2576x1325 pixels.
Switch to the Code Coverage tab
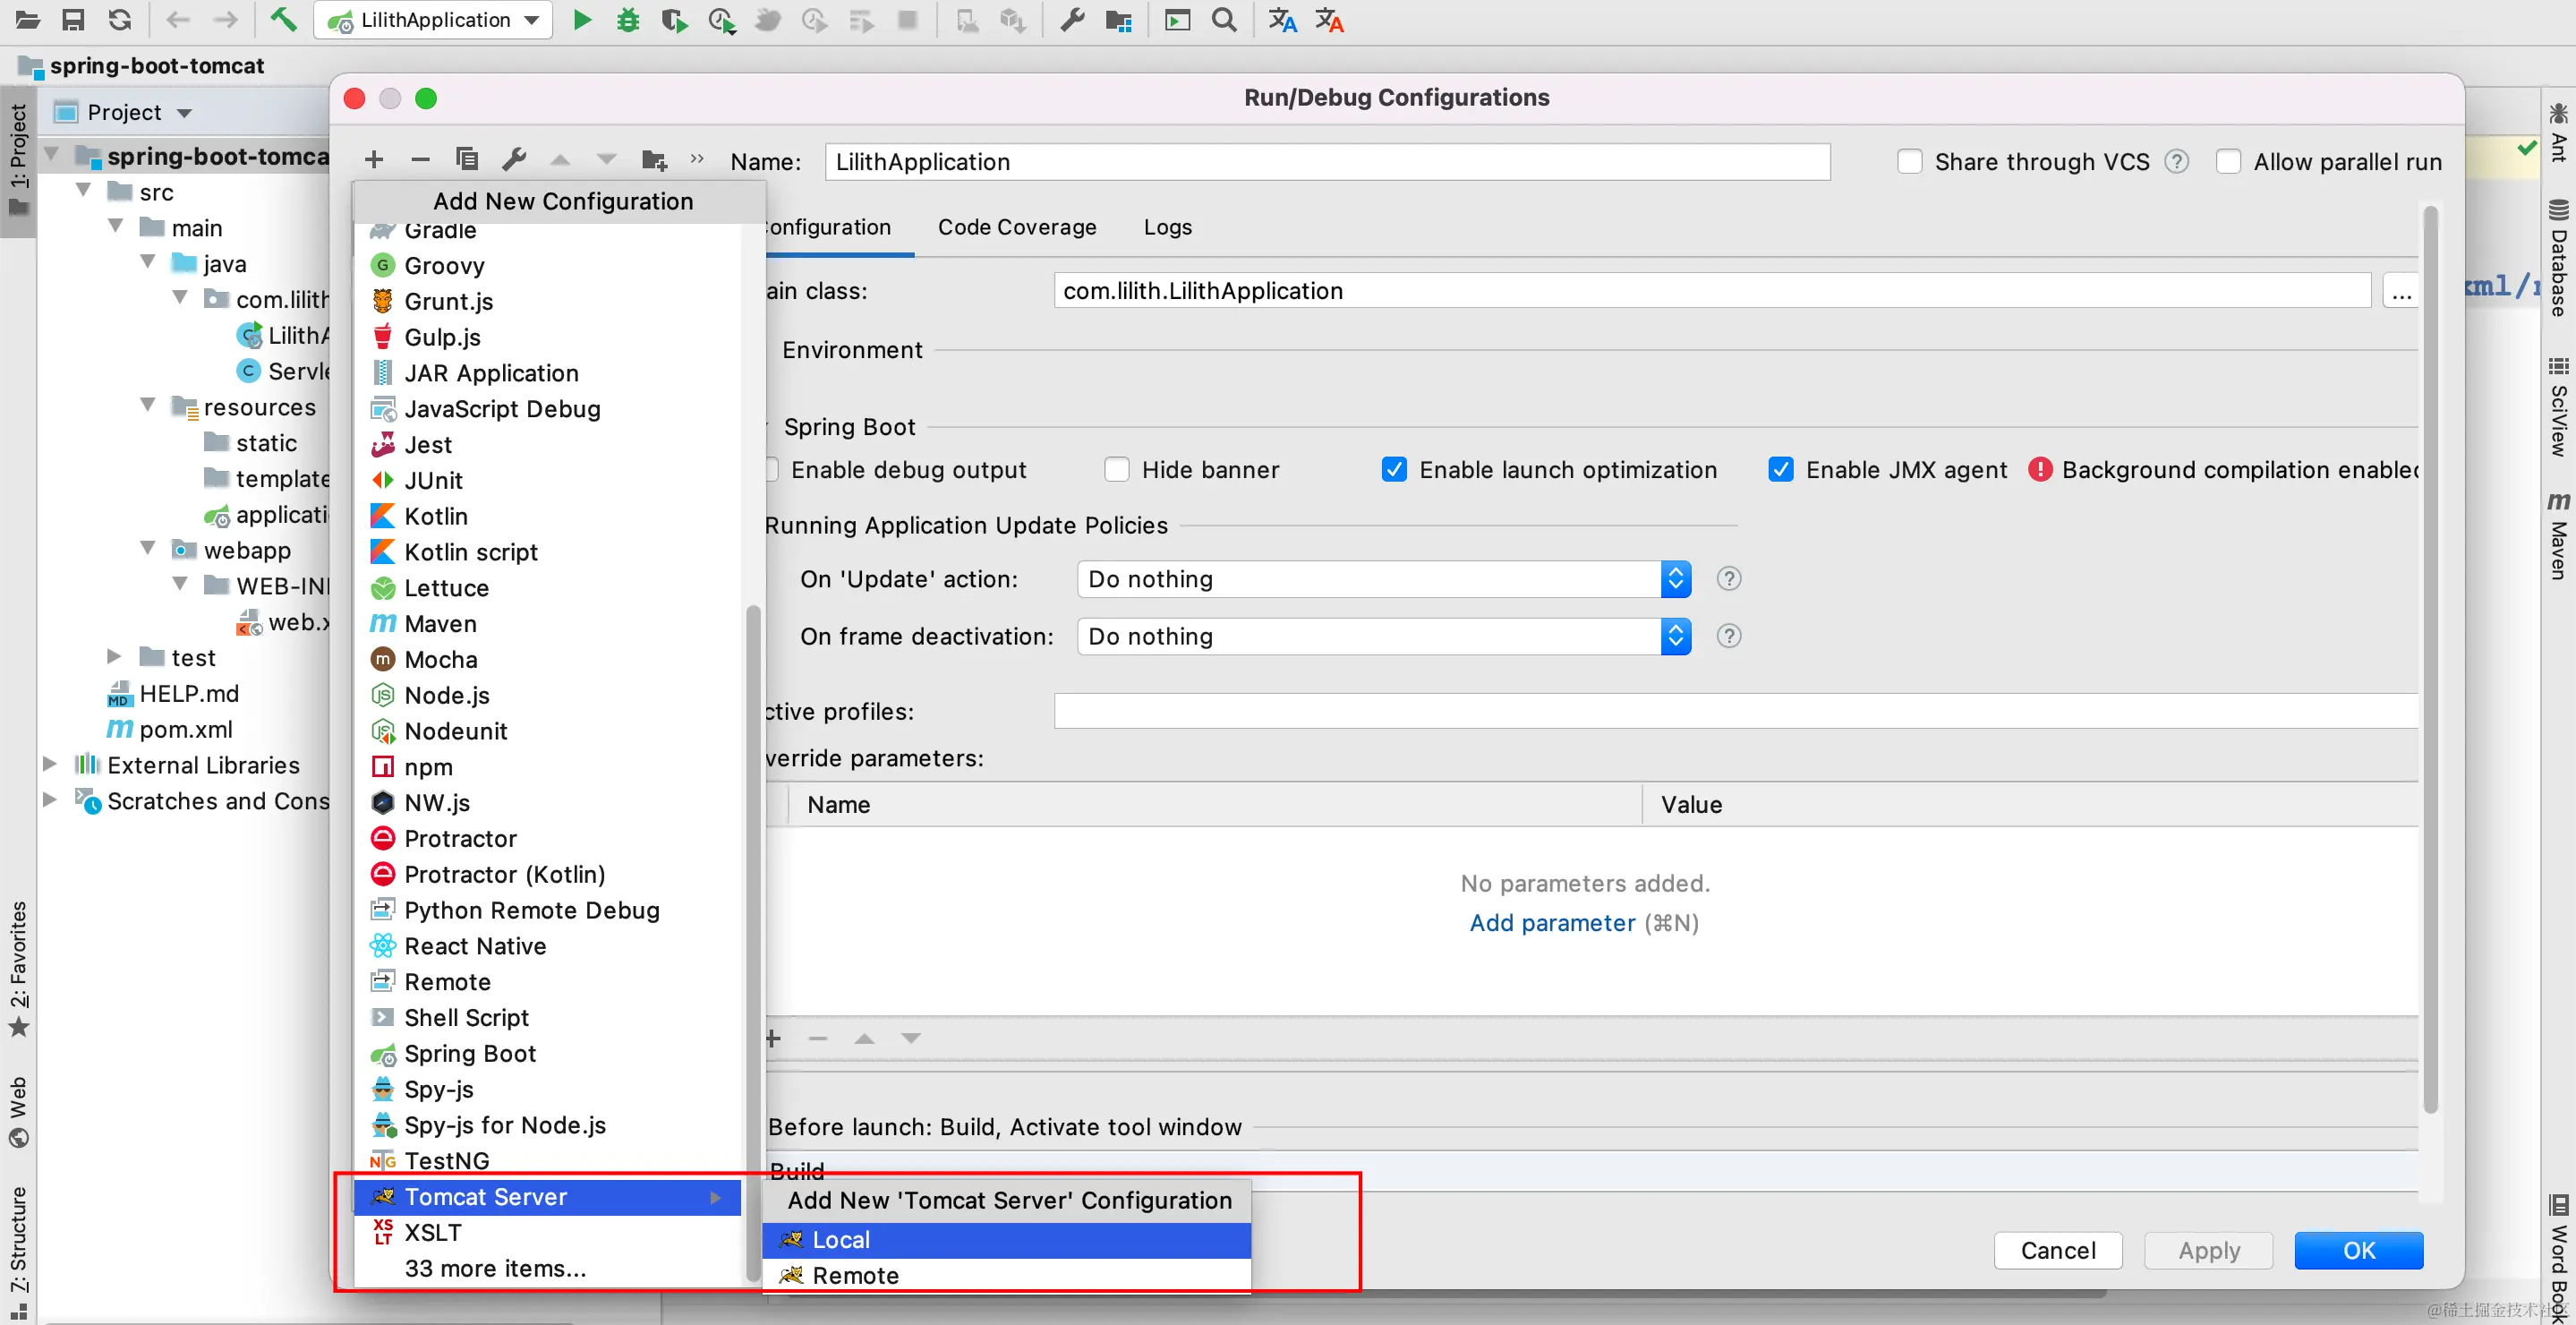[x=1016, y=227]
